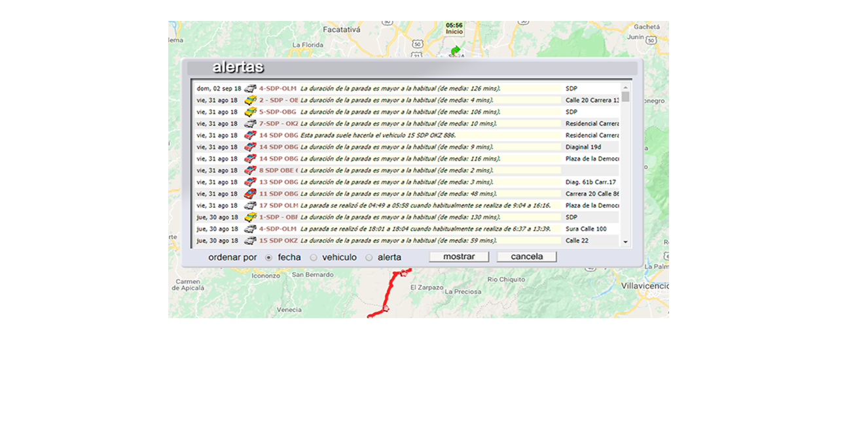Image resolution: width=853 pixels, height=424 pixels.
Task: Click the red truck icon for 11 SDP OBG
Action: point(250,194)
